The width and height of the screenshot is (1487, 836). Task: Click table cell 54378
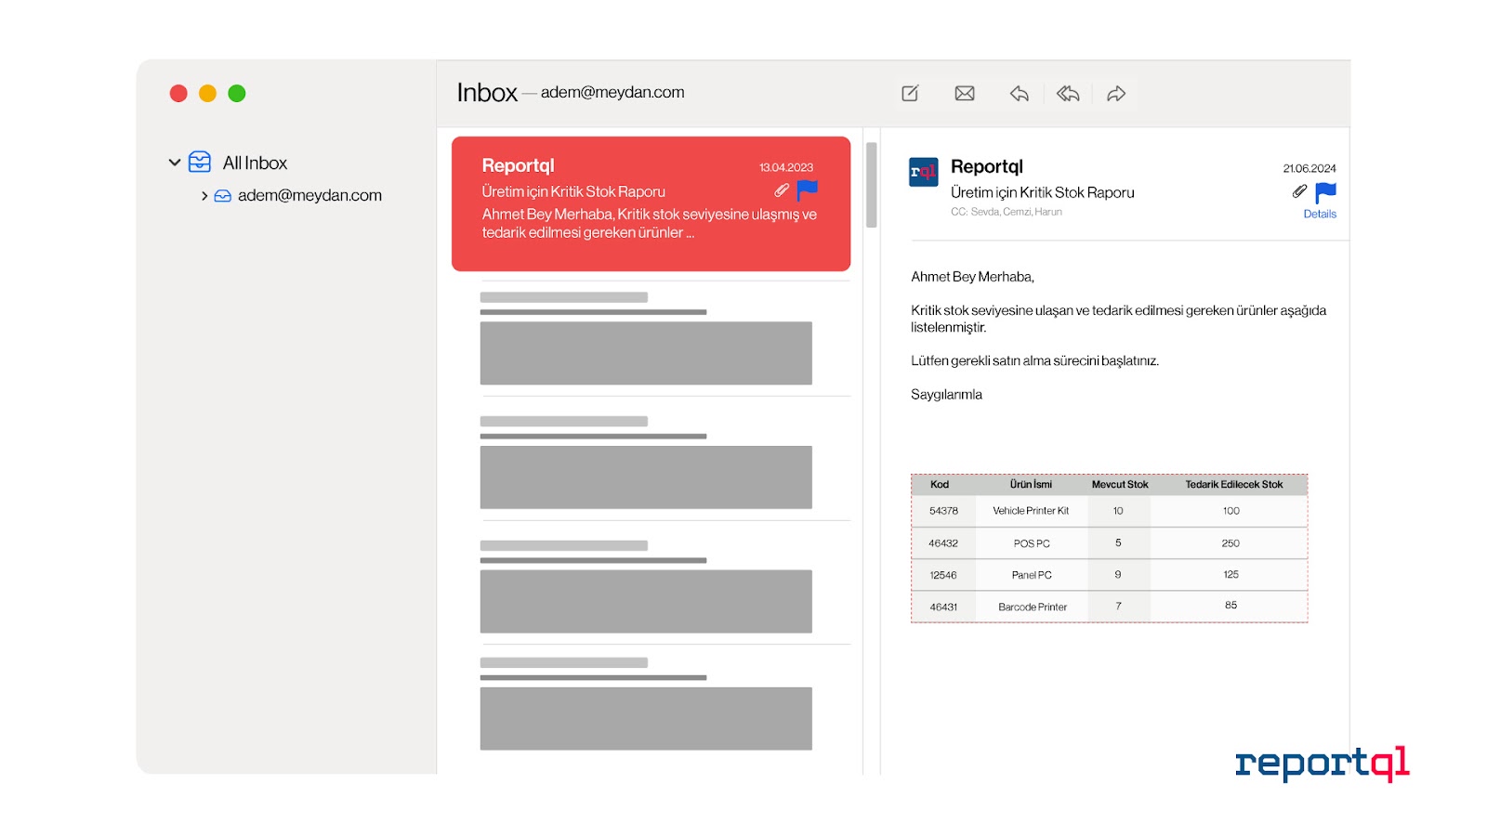[943, 511]
